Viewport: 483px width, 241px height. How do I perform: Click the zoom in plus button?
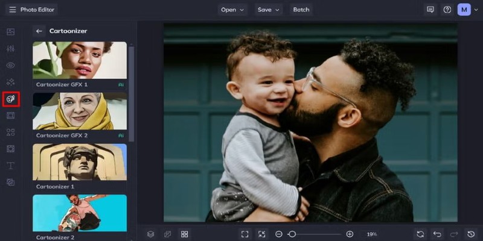350,234
